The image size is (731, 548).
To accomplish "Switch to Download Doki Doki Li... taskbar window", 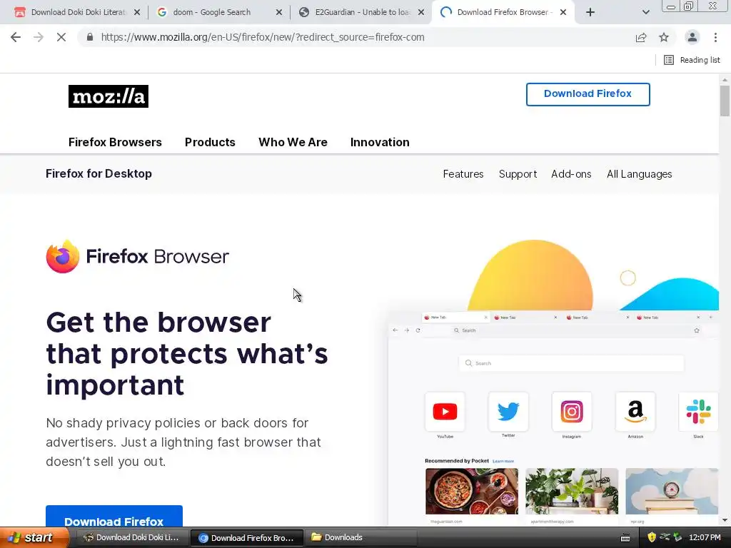I will pos(132,537).
